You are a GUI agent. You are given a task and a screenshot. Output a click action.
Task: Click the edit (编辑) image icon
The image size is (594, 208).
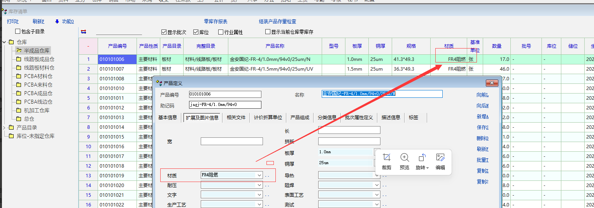click(440, 157)
